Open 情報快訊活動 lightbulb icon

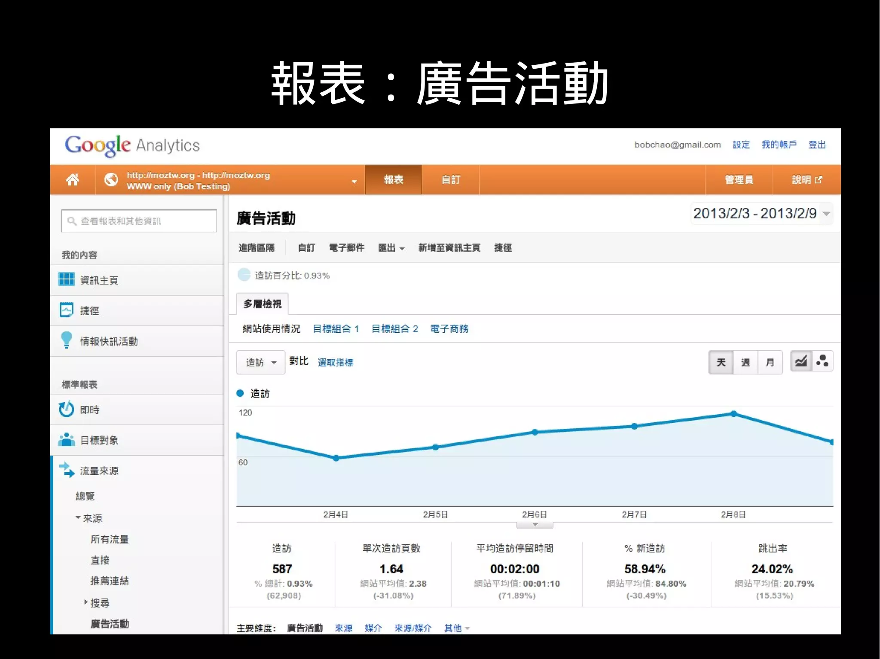66,340
